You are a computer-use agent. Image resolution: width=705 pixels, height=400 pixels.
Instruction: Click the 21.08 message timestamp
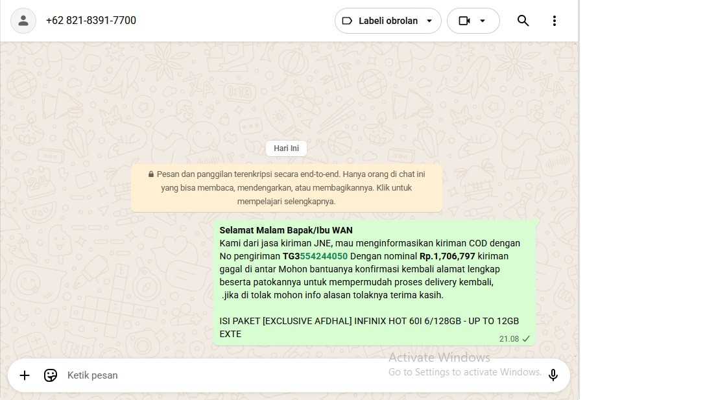pyautogui.click(x=509, y=339)
